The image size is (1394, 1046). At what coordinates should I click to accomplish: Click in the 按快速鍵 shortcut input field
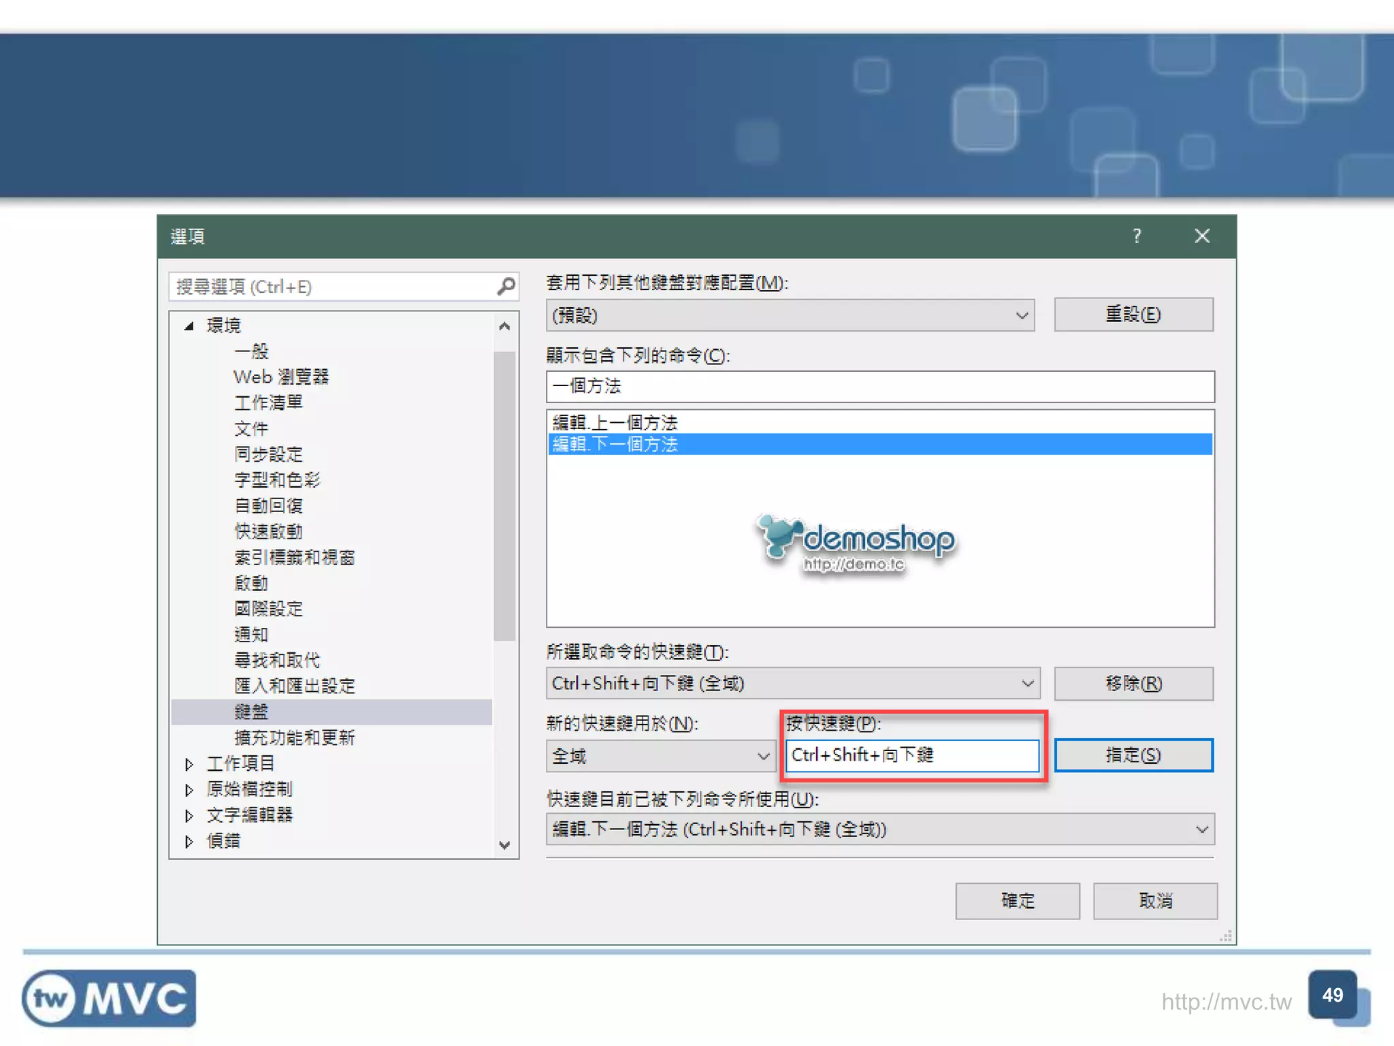[912, 755]
